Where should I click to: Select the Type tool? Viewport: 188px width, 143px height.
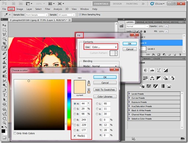tap(4, 95)
